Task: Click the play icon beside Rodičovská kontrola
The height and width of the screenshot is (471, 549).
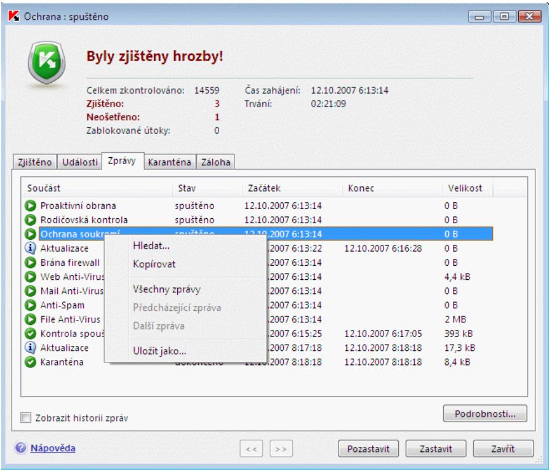Action: pos(30,220)
